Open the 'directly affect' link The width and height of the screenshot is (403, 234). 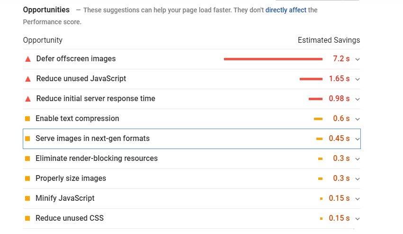click(x=286, y=10)
